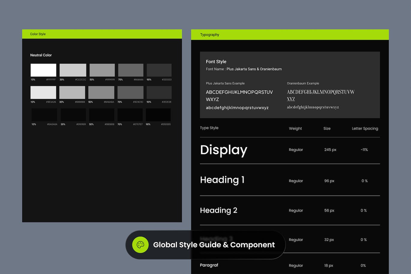Viewport: 411px width, 274px height.
Task: Click the green palette icon
Action: 140,245
